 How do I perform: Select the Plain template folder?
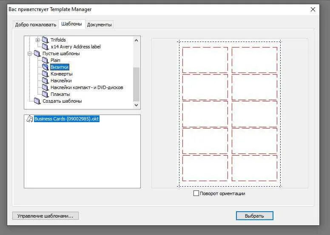pos(55,60)
